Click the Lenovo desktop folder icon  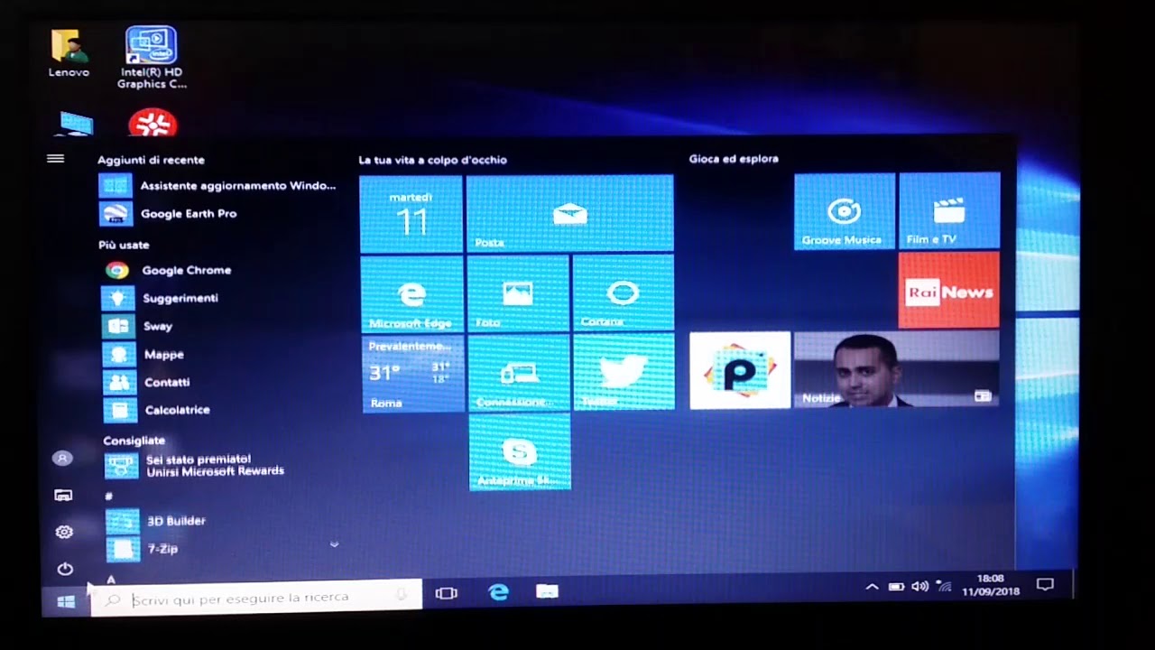pyautogui.click(x=69, y=54)
